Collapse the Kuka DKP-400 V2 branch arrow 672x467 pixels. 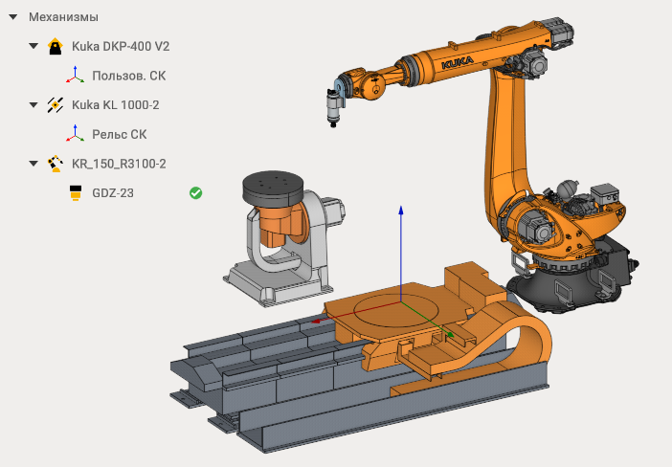click(34, 46)
